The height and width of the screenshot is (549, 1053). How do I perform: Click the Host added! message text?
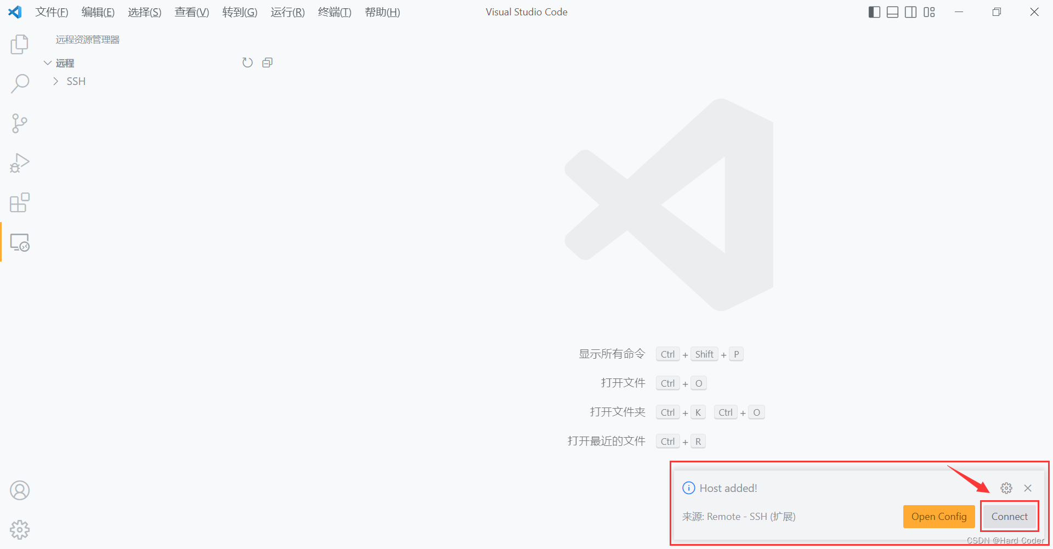click(x=728, y=488)
